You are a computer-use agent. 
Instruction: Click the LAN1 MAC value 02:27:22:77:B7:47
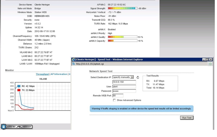pos(43,60)
